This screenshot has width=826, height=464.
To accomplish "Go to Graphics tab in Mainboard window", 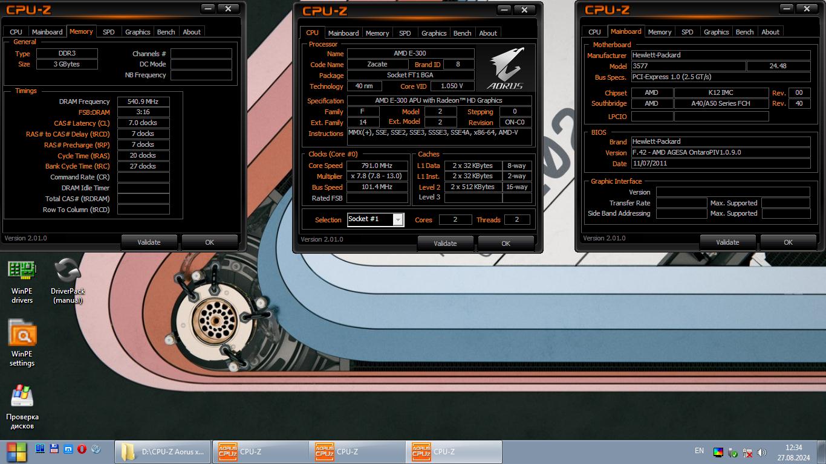I will point(717,32).
